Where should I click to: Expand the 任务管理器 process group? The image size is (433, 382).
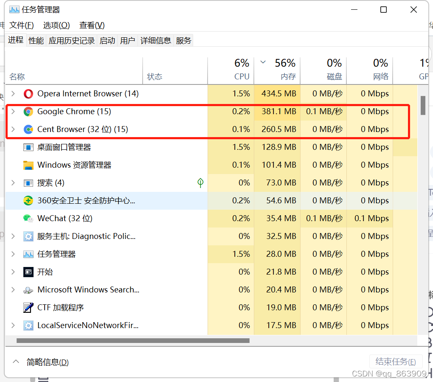tap(13, 254)
